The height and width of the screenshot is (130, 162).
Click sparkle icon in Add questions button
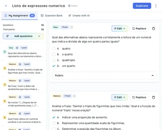7,36
